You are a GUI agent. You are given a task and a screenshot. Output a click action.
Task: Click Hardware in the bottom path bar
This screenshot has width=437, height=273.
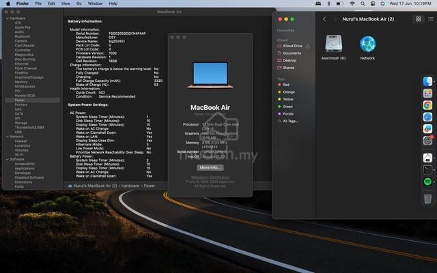(x=130, y=186)
